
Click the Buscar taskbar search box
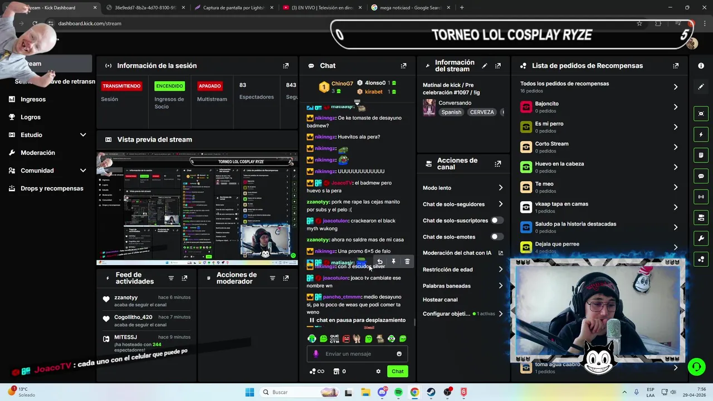click(x=300, y=392)
